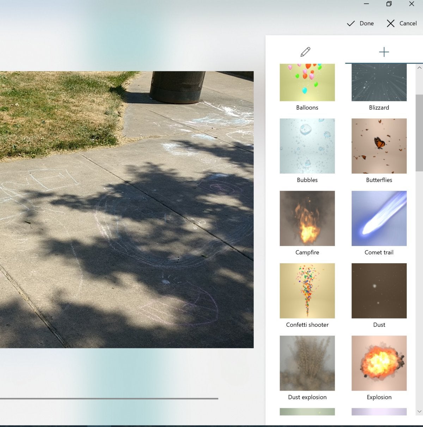Click the sidewalk photo preview
The height and width of the screenshot is (427, 423).
point(127,210)
